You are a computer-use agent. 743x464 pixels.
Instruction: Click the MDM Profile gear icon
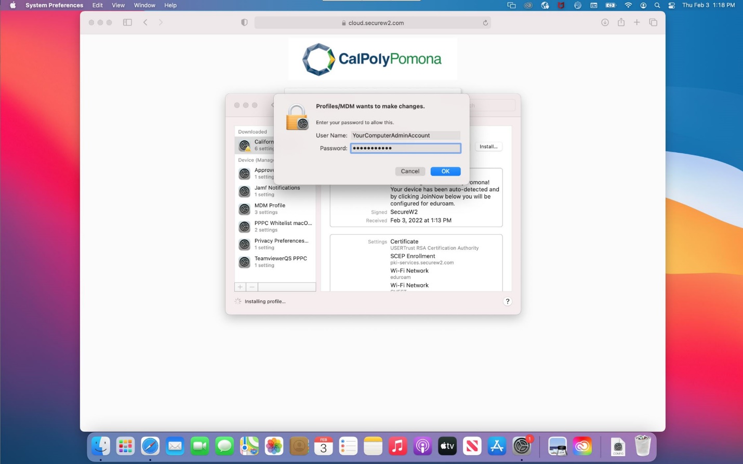click(245, 209)
